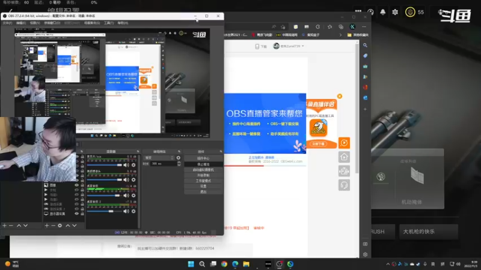Pop out the mixer dock panel

[138, 152]
